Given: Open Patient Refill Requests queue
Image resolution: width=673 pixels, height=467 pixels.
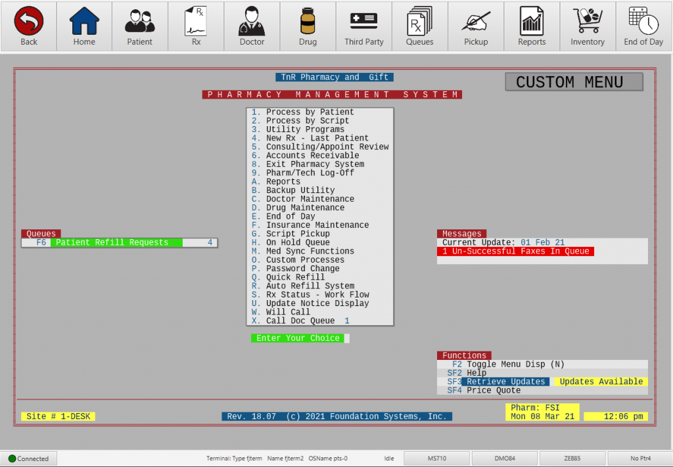Looking at the screenshot, I should tap(120, 242).
